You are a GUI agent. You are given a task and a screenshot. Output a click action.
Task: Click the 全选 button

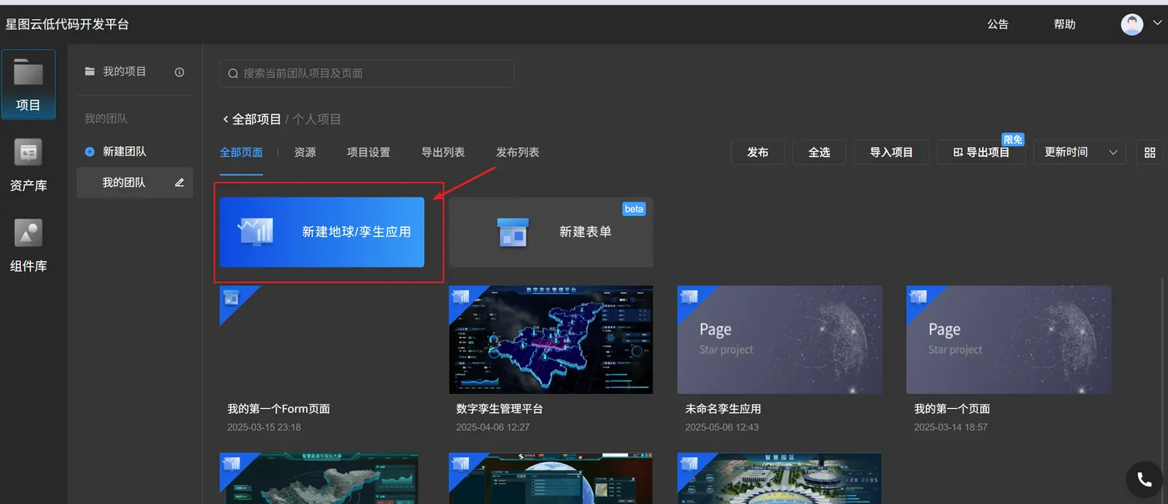click(819, 153)
